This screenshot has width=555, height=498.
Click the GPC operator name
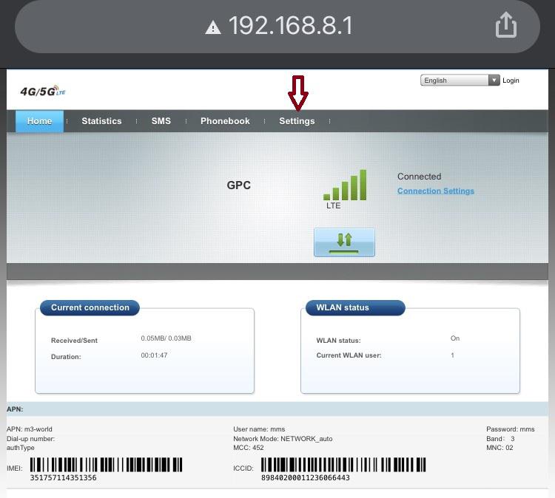click(238, 185)
